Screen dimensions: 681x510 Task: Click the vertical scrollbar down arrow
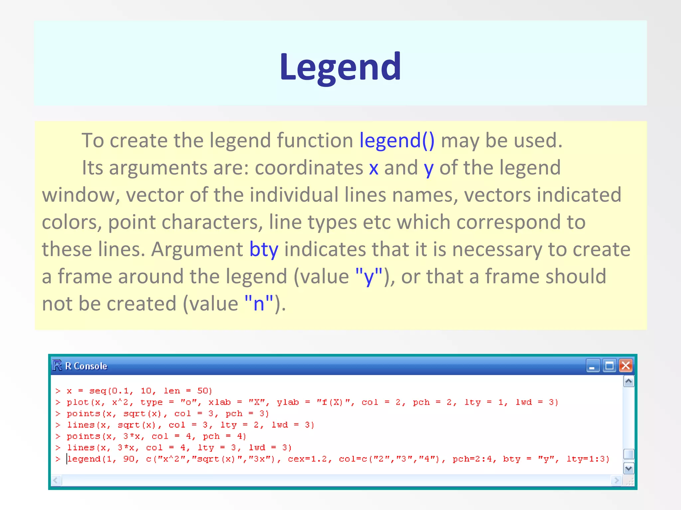(628, 469)
